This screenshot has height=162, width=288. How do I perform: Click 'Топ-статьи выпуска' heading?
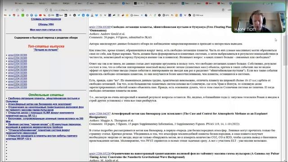[x=46, y=46]
